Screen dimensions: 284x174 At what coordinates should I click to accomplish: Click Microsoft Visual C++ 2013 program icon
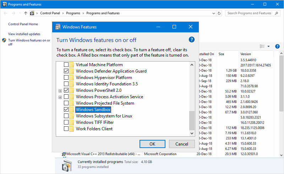point(64,154)
